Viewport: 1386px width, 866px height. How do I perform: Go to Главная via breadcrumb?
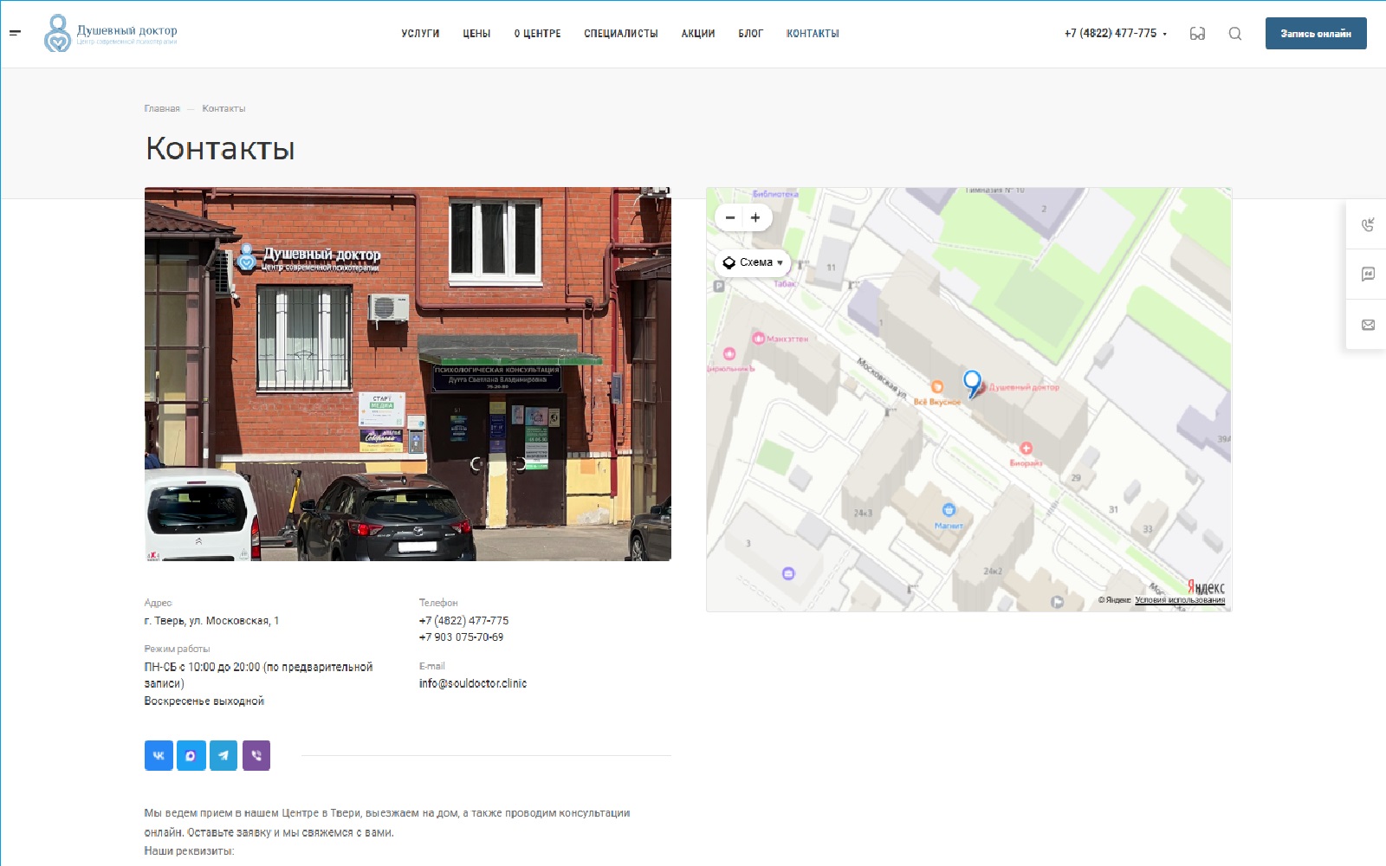click(162, 108)
